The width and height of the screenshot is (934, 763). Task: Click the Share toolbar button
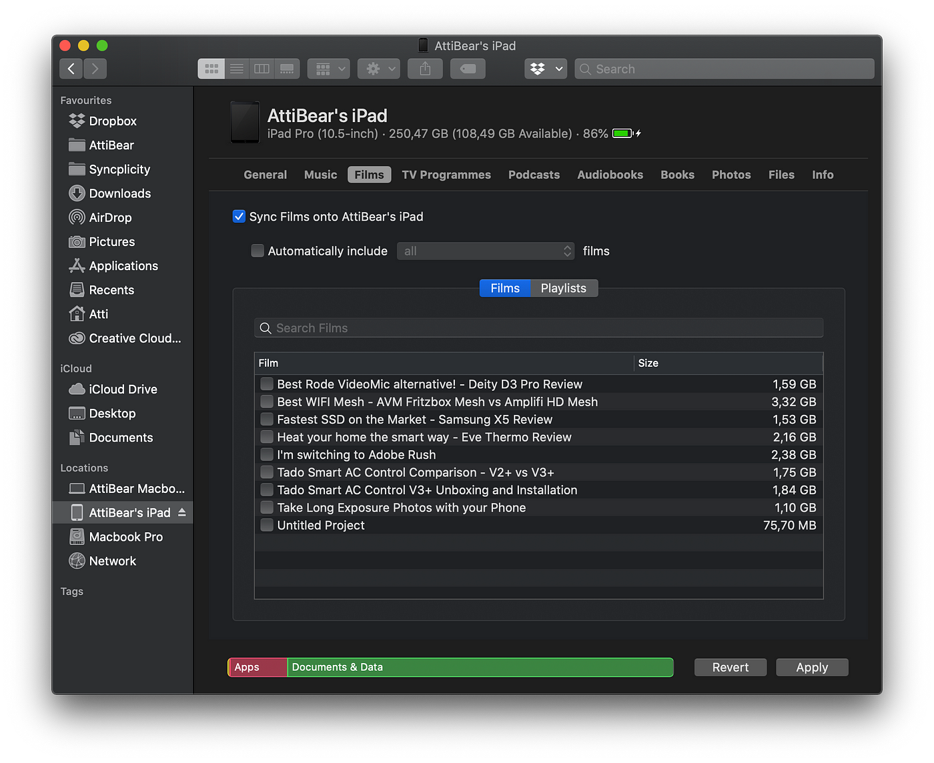pyautogui.click(x=426, y=69)
